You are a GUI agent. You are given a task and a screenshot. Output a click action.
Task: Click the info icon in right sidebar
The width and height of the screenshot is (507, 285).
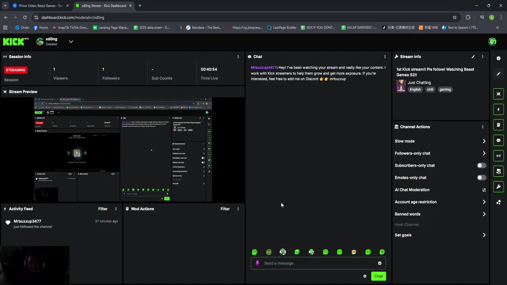[x=498, y=58]
